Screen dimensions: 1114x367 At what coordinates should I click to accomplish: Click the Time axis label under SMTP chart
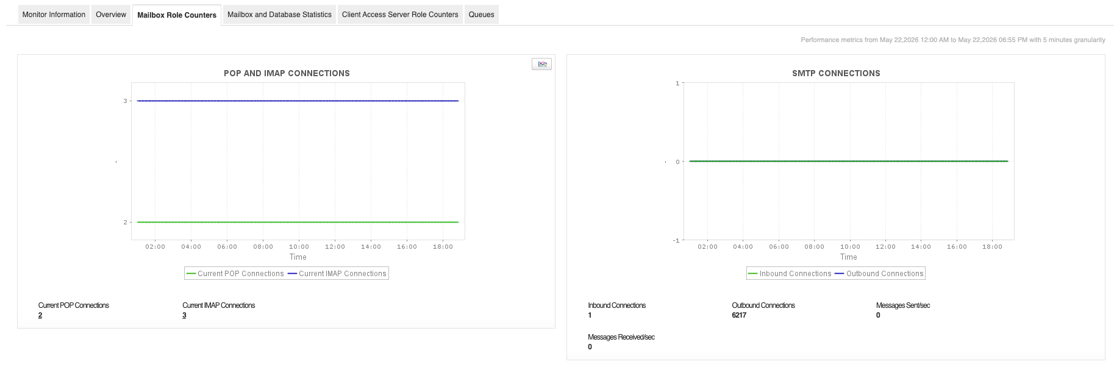[848, 257]
